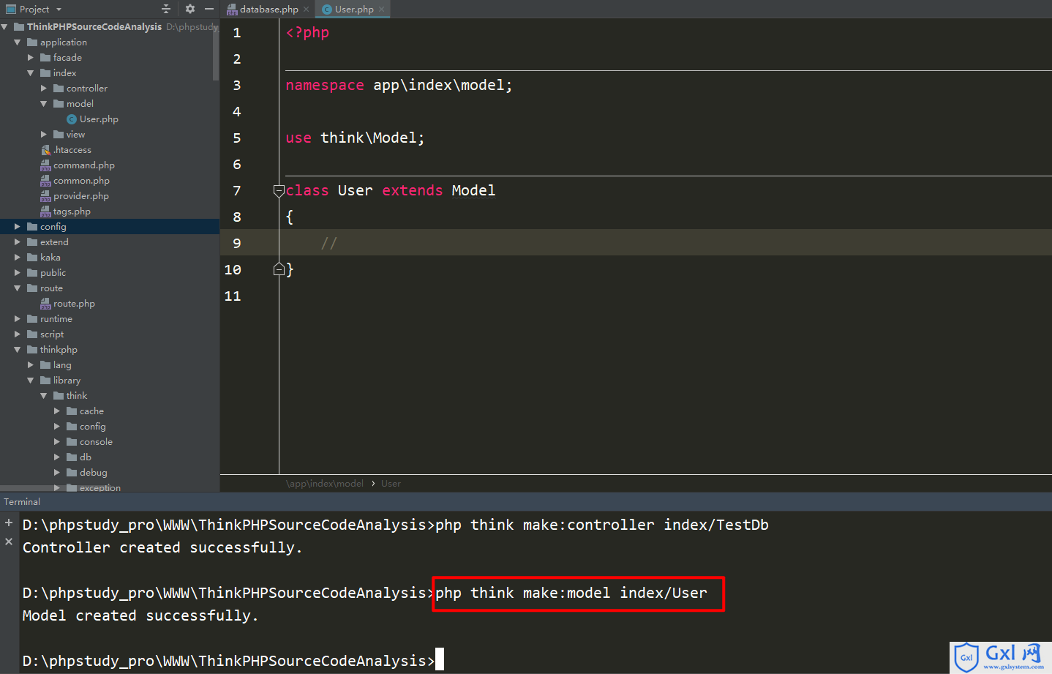Open command.php in project tree

(x=84, y=165)
